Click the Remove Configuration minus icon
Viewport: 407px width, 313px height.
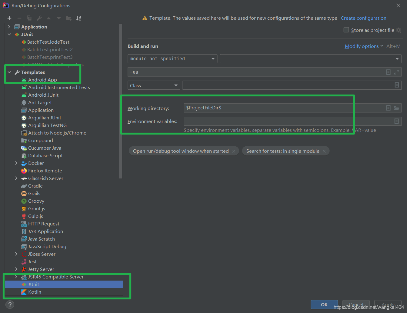coord(19,18)
